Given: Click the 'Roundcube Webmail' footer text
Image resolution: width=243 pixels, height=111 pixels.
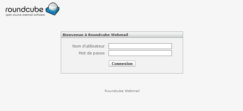Looking at the screenshot, I should pyautogui.click(x=122, y=91).
